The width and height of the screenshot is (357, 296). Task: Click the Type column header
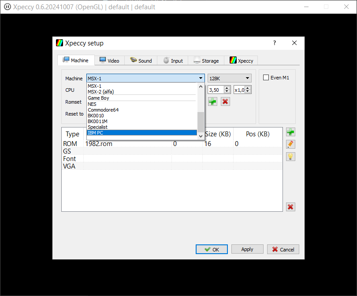pyautogui.click(x=73, y=134)
